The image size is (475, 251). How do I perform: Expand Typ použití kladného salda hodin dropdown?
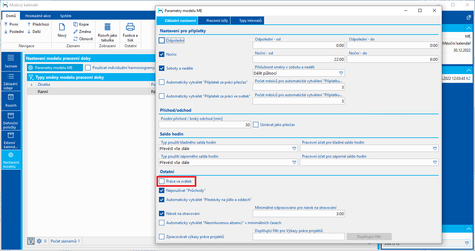pos(294,148)
